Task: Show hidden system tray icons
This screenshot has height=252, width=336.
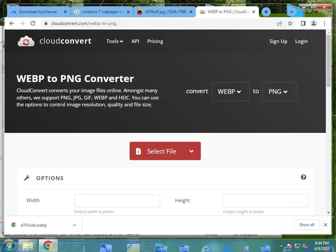Action: tap(281, 246)
